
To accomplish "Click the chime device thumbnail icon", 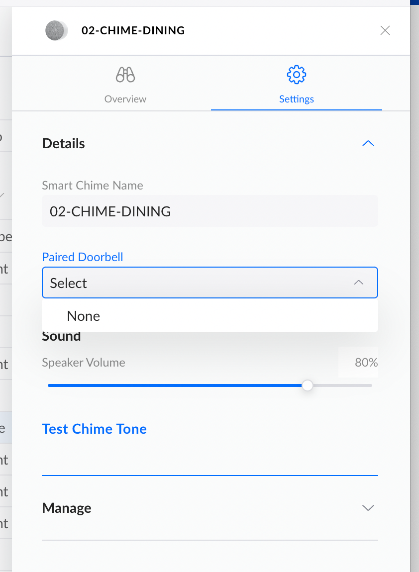I will [x=56, y=30].
